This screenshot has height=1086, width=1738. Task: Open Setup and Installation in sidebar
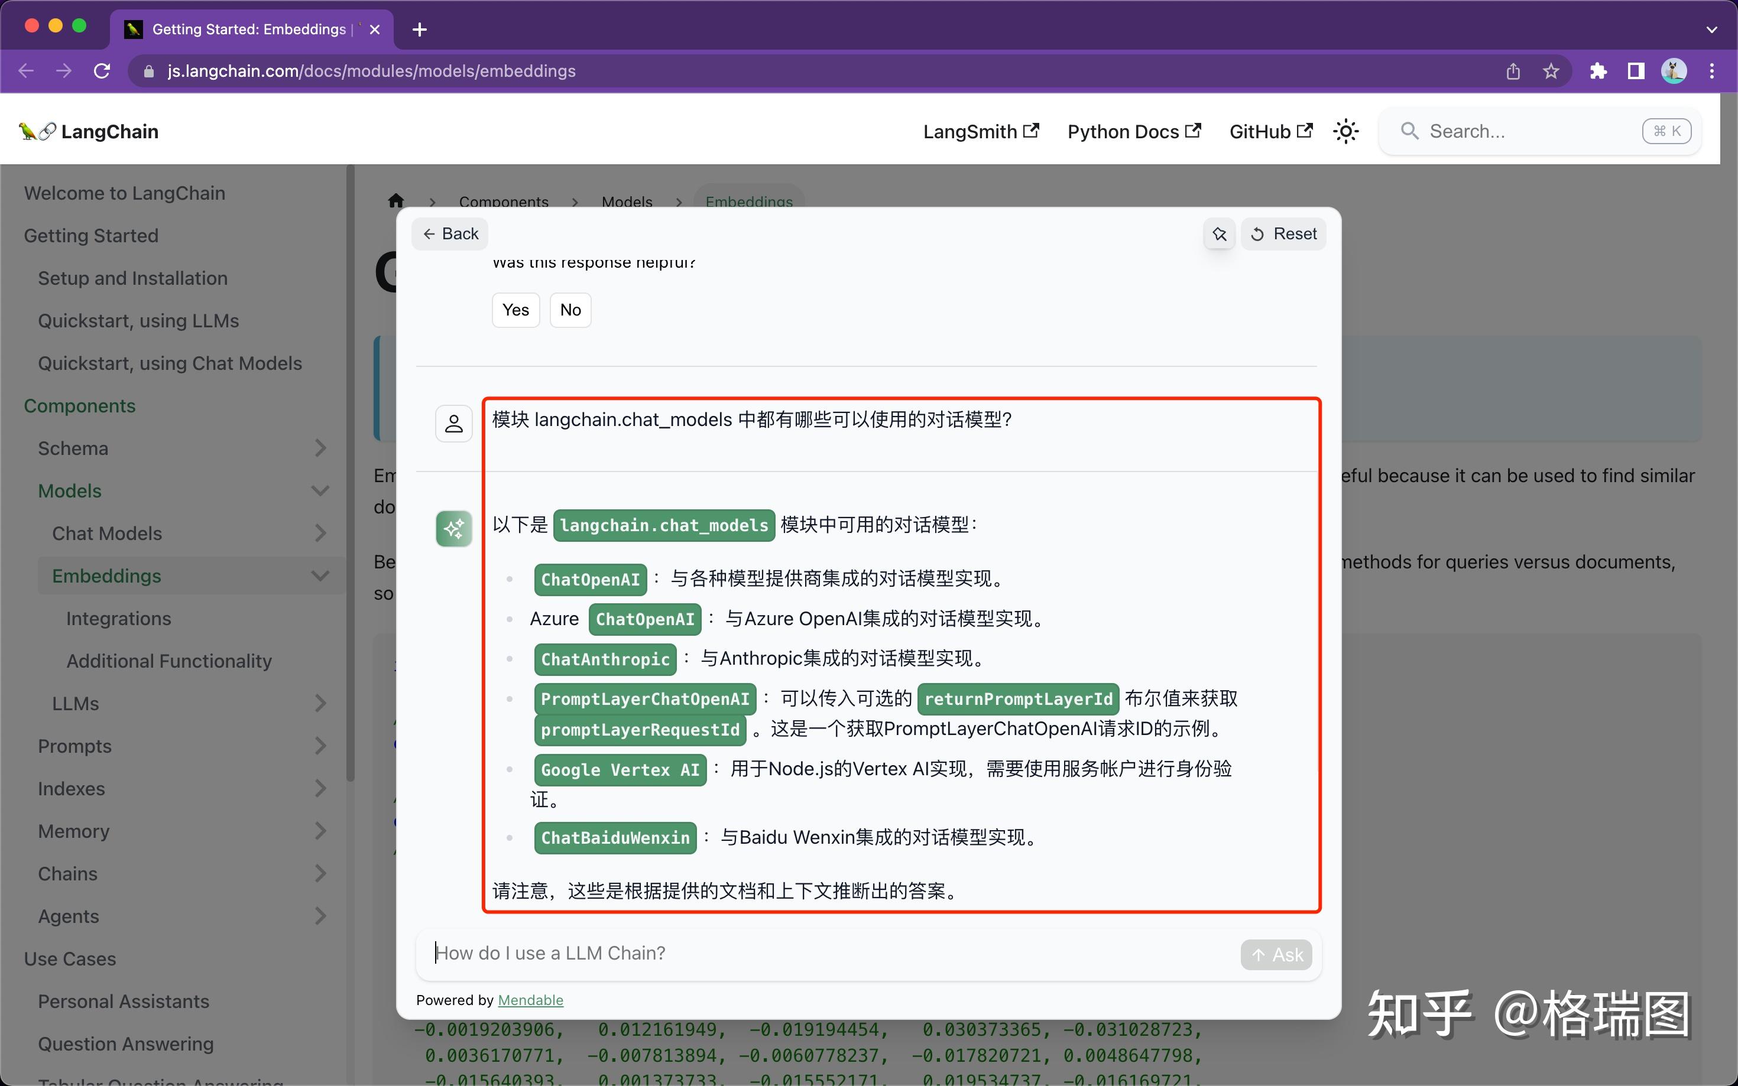[x=133, y=278]
